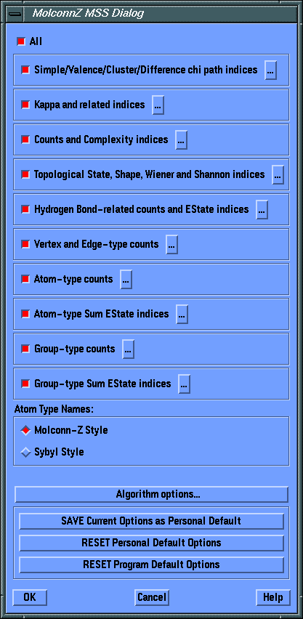
Task: Select the Sybyl Style radio button
Action: coord(25,452)
